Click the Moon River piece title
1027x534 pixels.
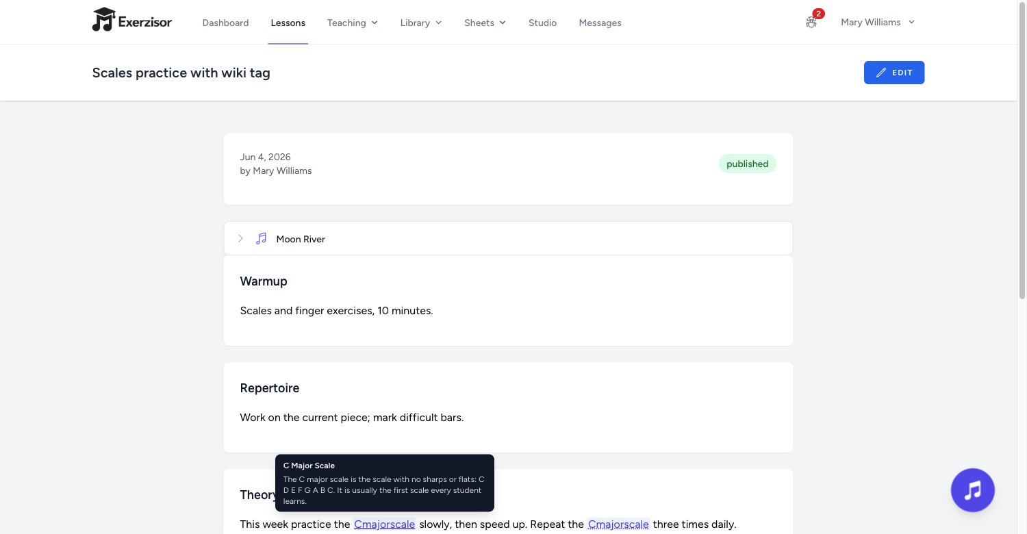click(x=301, y=239)
